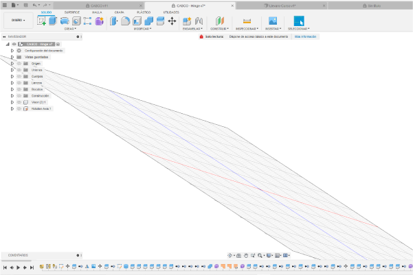Toggle visibility of Visor (2):1 component
Viewport: 413px width, 275px height.
pos(19,102)
